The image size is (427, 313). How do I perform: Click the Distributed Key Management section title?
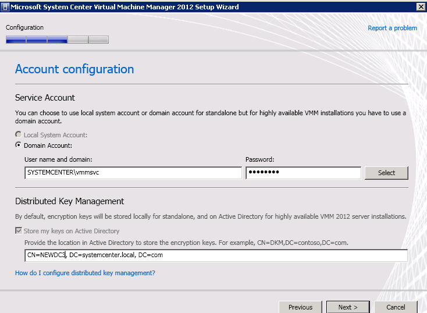(x=69, y=201)
